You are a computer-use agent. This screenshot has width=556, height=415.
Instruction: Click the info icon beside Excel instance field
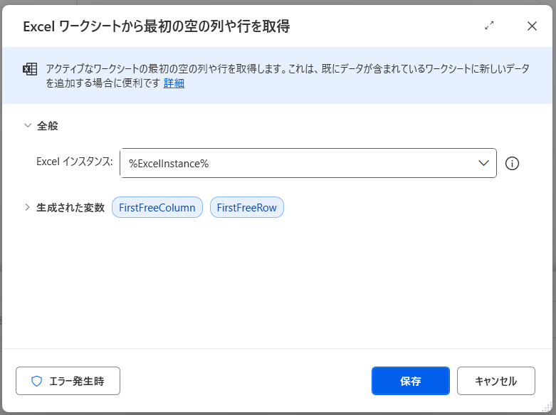512,163
